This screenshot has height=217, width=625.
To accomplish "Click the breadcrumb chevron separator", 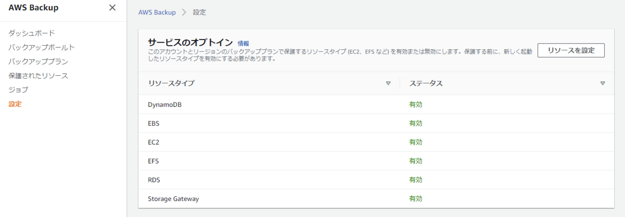I will (x=184, y=12).
